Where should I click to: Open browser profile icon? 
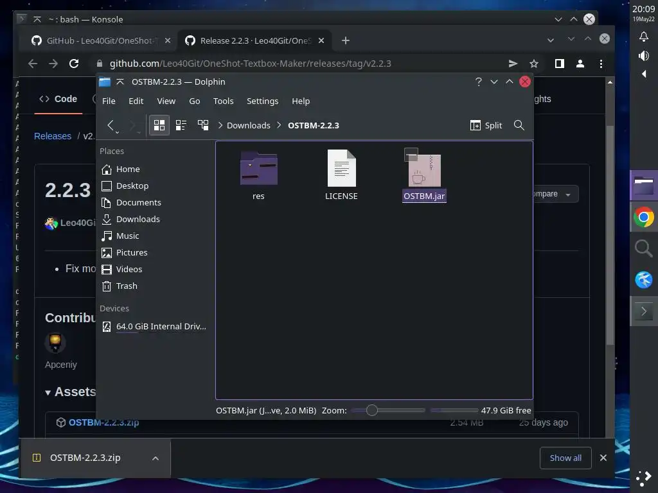pyautogui.click(x=580, y=64)
